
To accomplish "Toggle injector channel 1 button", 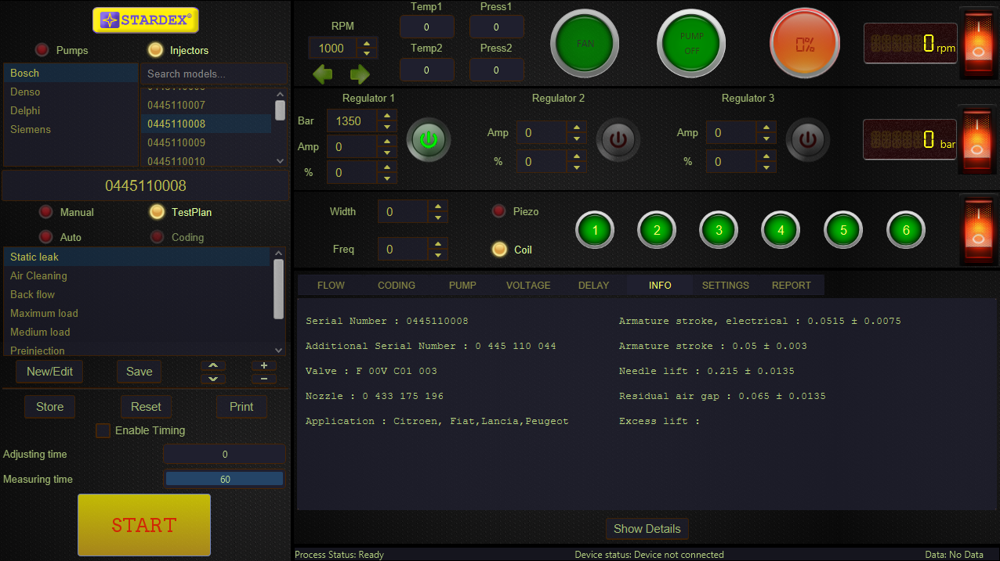I will point(596,230).
